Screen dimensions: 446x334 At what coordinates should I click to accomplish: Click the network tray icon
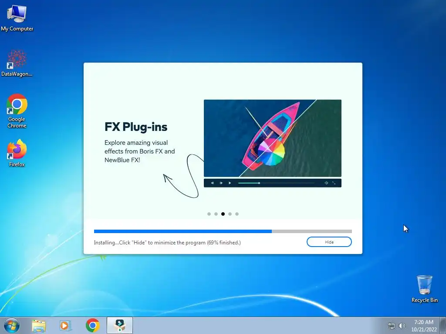pyautogui.click(x=392, y=326)
